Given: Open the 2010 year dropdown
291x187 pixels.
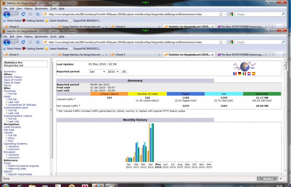Looking at the screenshot, I should click(113, 72).
